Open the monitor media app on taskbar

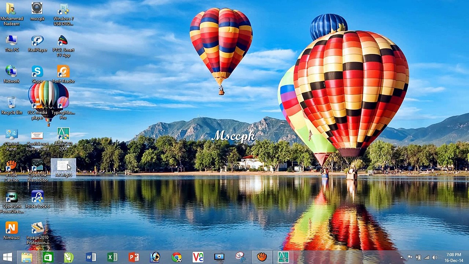pos(219,257)
